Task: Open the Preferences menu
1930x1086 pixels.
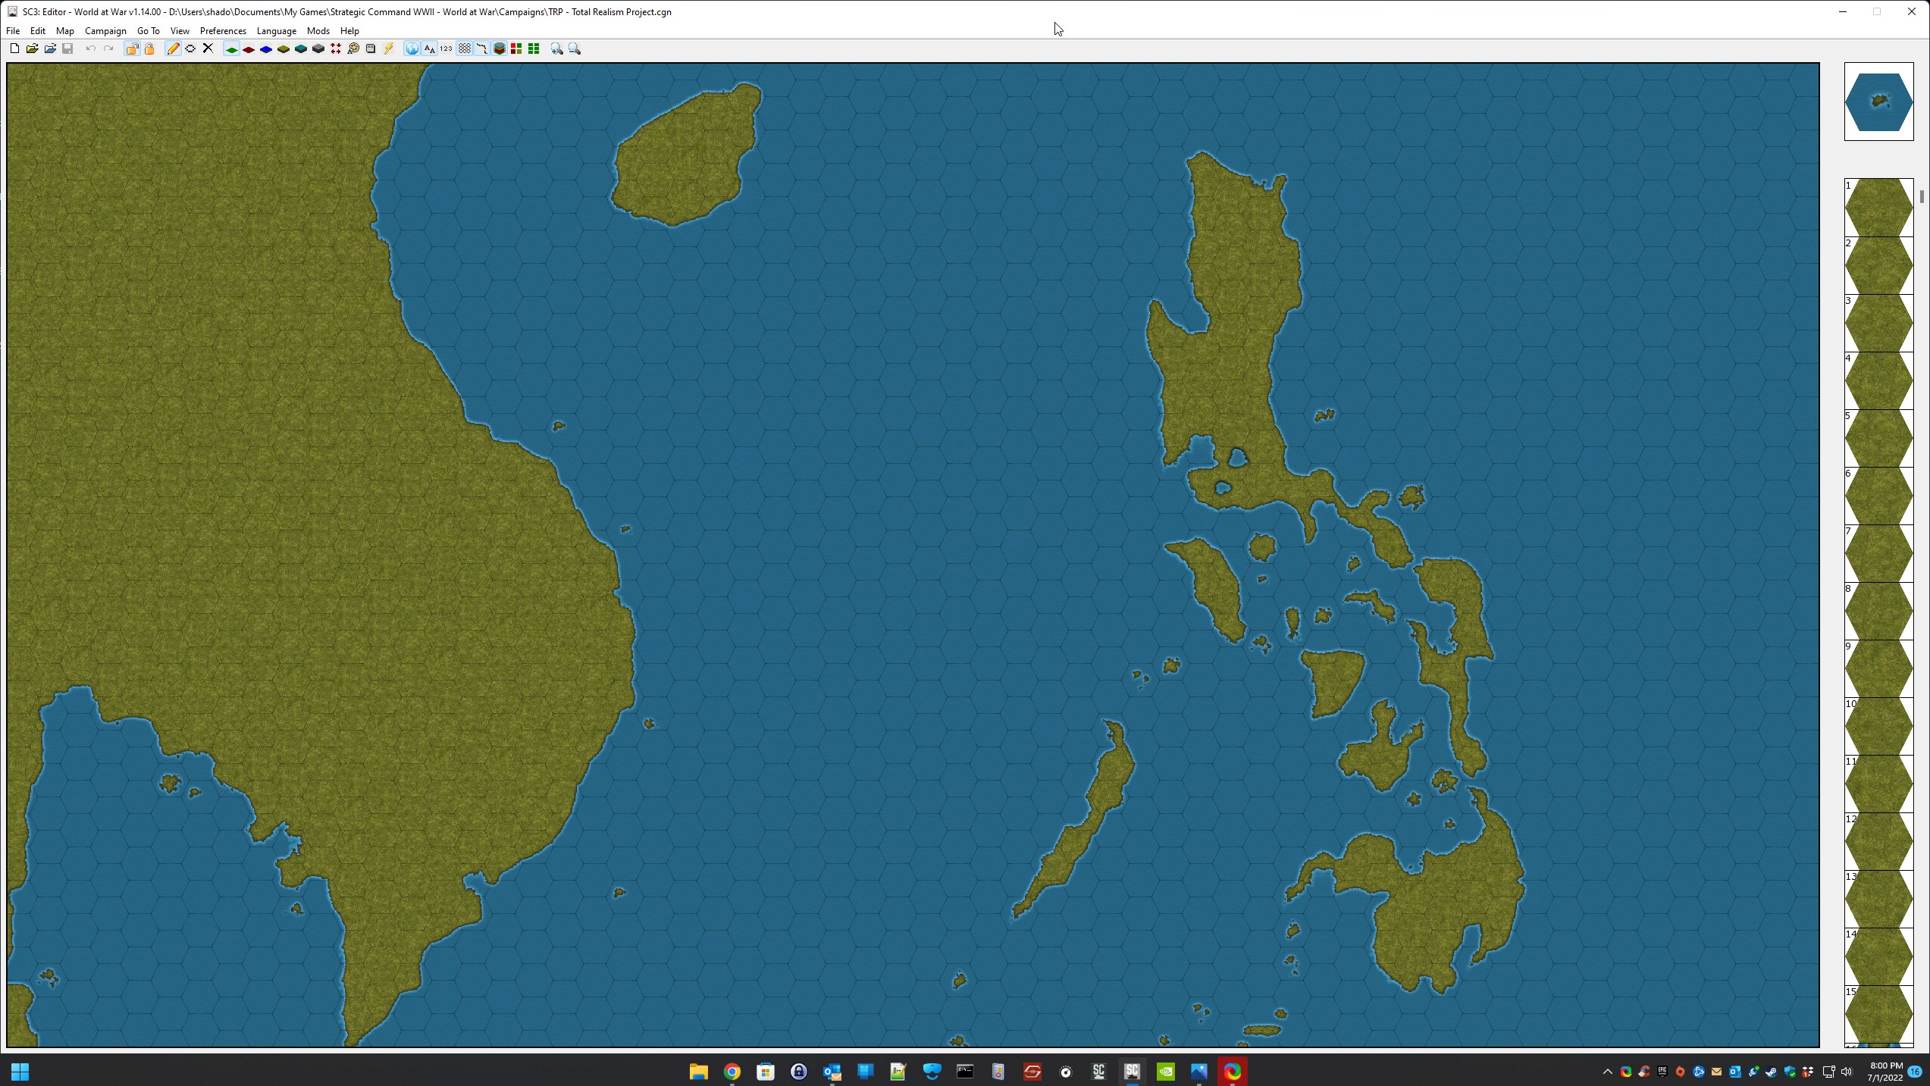Action: point(223,31)
